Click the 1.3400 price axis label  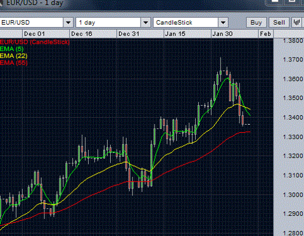(x=293, y=118)
